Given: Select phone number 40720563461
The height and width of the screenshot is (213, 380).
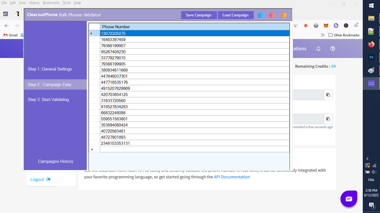Looking at the screenshot, I should (195, 131).
